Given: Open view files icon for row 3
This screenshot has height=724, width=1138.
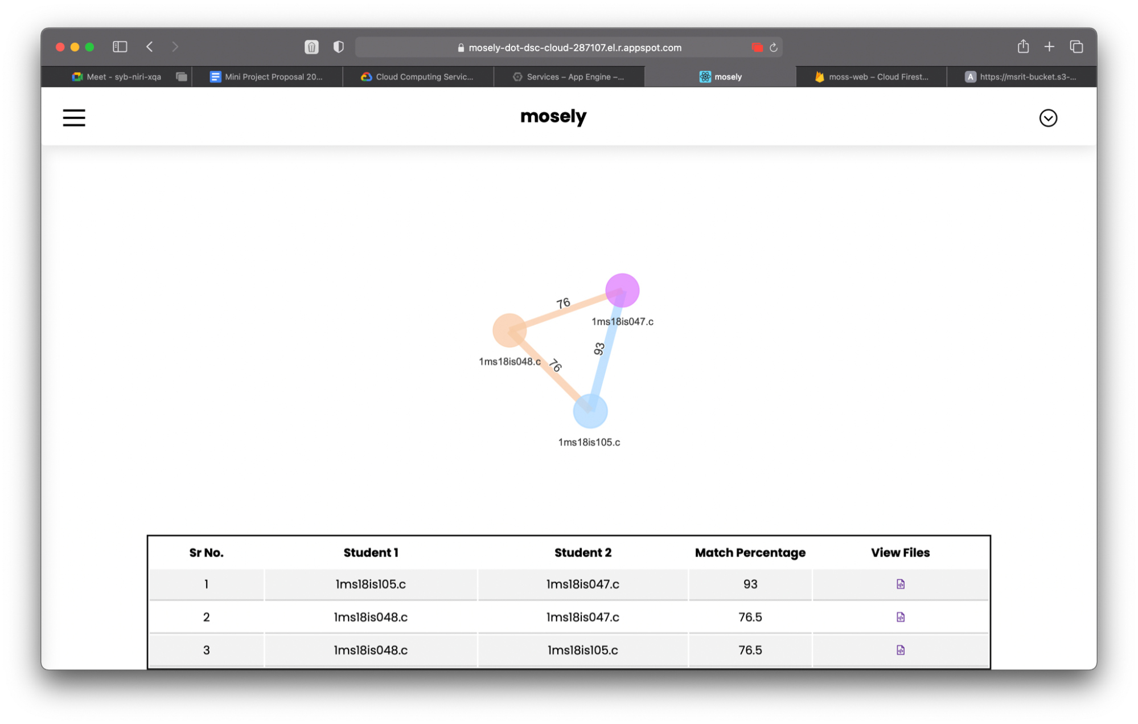Looking at the screenshot, I should click(x=900, y=650).
